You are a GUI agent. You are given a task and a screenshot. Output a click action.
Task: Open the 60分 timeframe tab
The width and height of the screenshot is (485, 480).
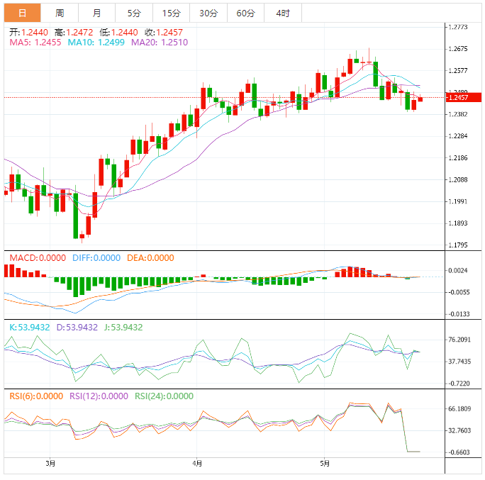[245, 13]
